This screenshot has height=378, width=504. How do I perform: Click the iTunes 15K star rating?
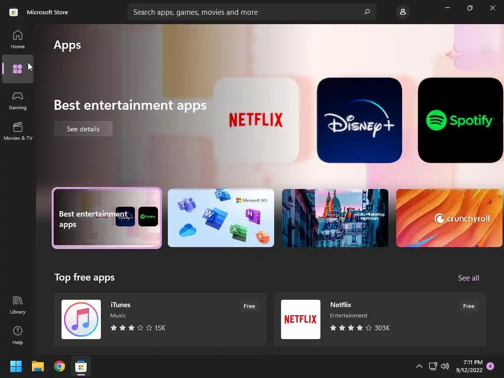click(x=138, y=328)
